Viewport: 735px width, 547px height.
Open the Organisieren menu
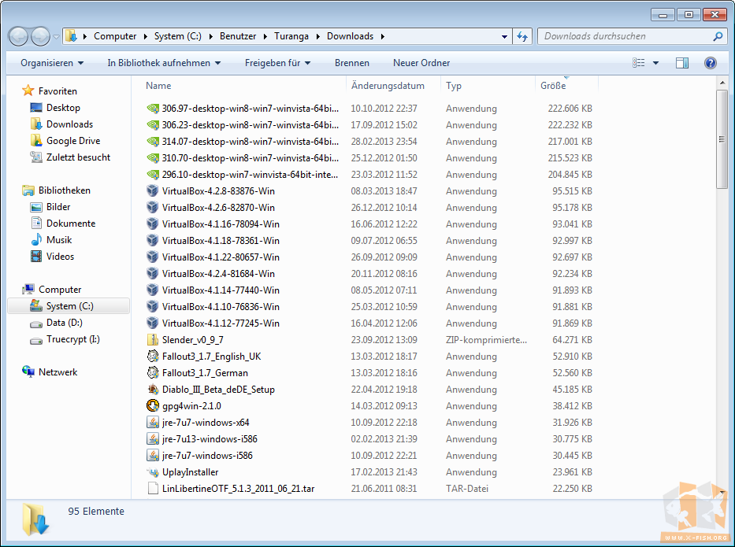[51, 63]
